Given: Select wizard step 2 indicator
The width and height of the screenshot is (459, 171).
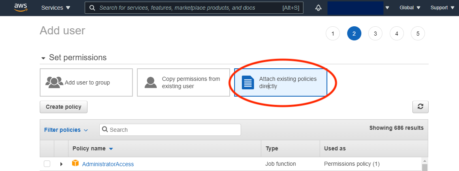Looking at the screenshot, I should pyautogui.click(x=354, y=34).
